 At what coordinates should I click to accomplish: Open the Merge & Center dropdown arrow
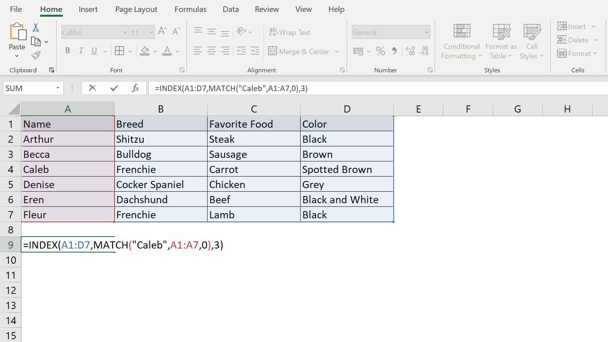(337, 51)
